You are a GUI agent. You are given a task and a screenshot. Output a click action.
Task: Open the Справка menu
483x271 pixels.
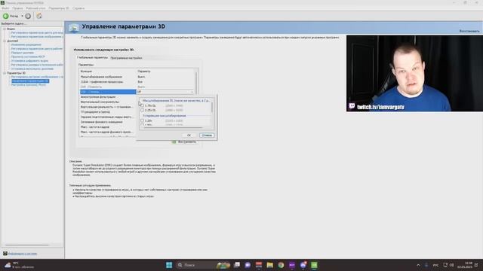tap(78, 8)
